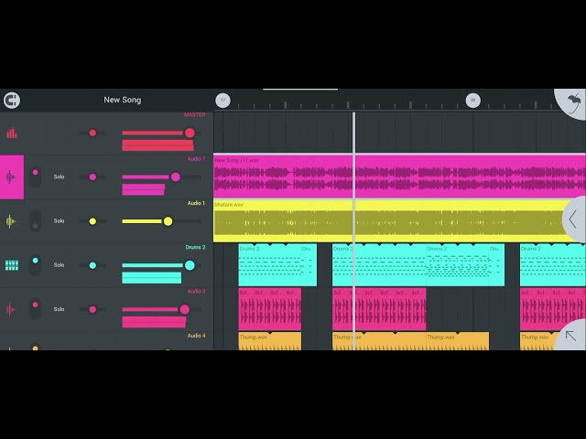Viewport: 586px width, 439px height.
Task: Solo the Audio 1 track
Action: click(59, 221)
